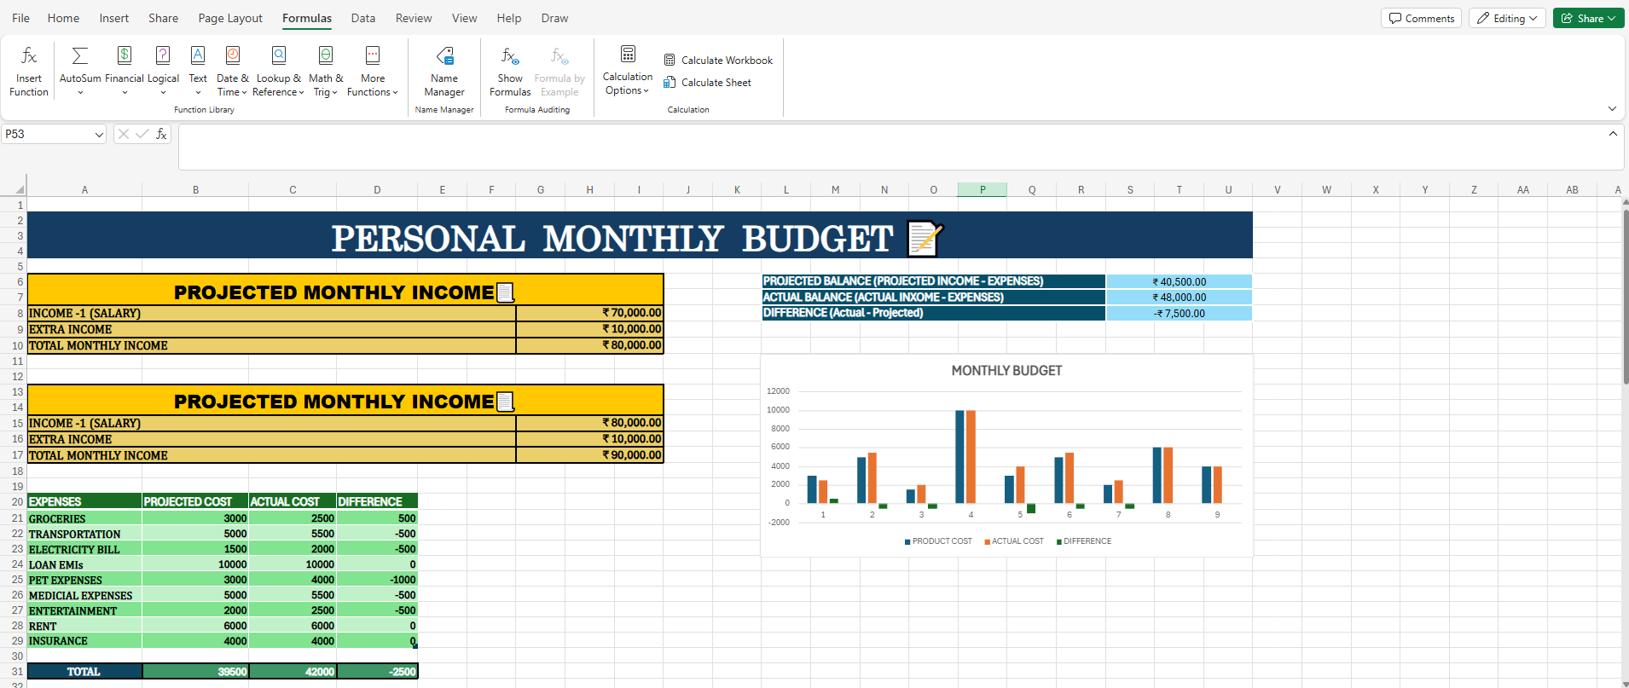Viewport: 1629px width, 688px height.
Task: Select column P header
Action: [983, 190]
